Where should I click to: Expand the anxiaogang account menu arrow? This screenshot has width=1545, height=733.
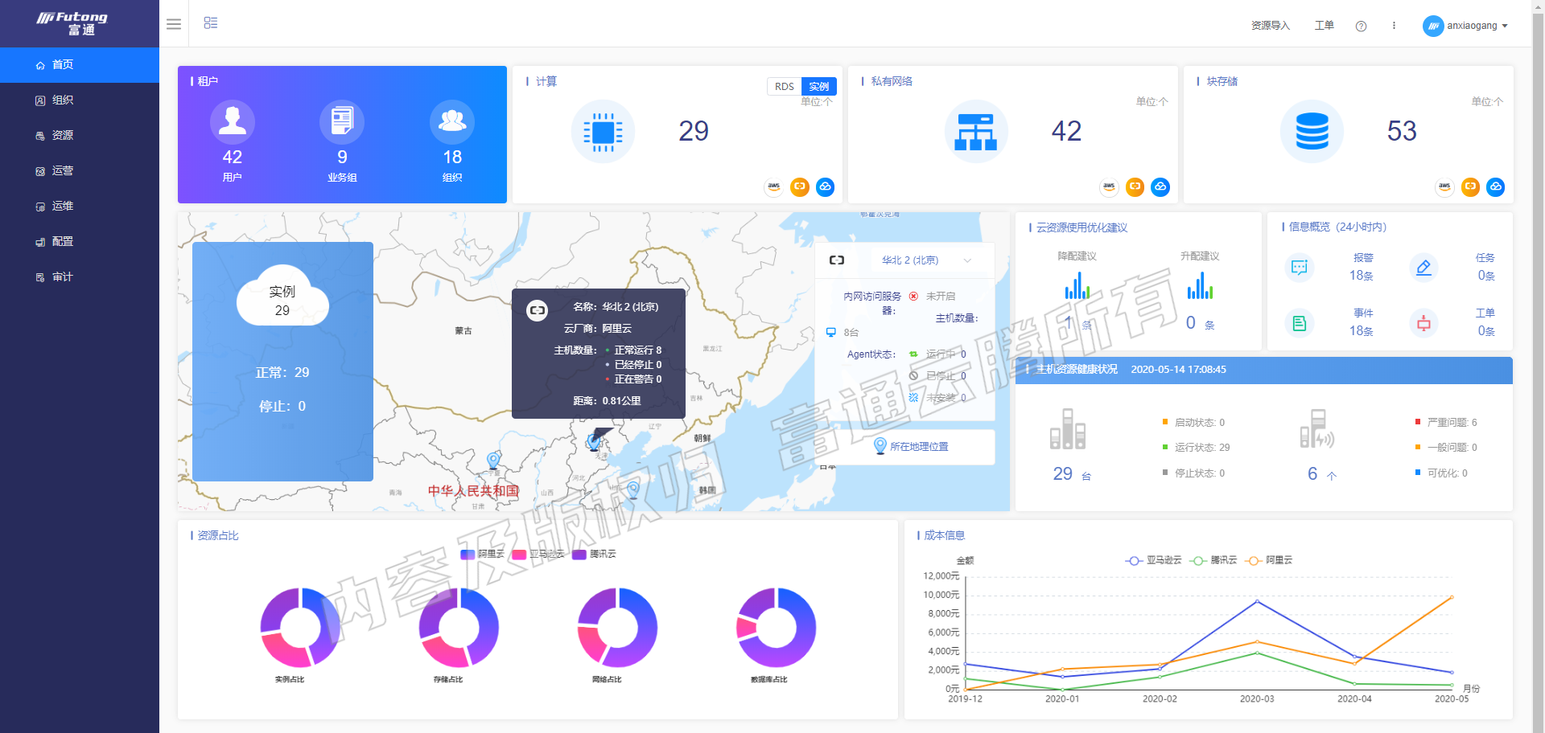[1505, 26]
